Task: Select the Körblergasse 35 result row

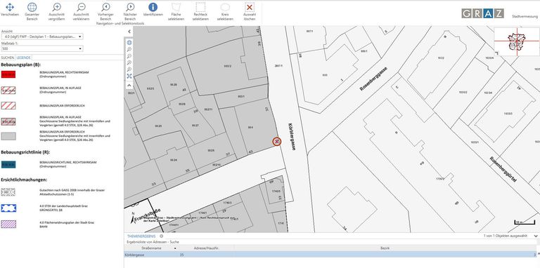Action: point(330,255)
